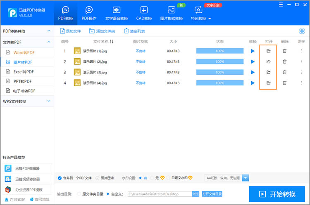Select watermark 有 radio button
Screen dimensions: 310x205
(x=141, y=178)
